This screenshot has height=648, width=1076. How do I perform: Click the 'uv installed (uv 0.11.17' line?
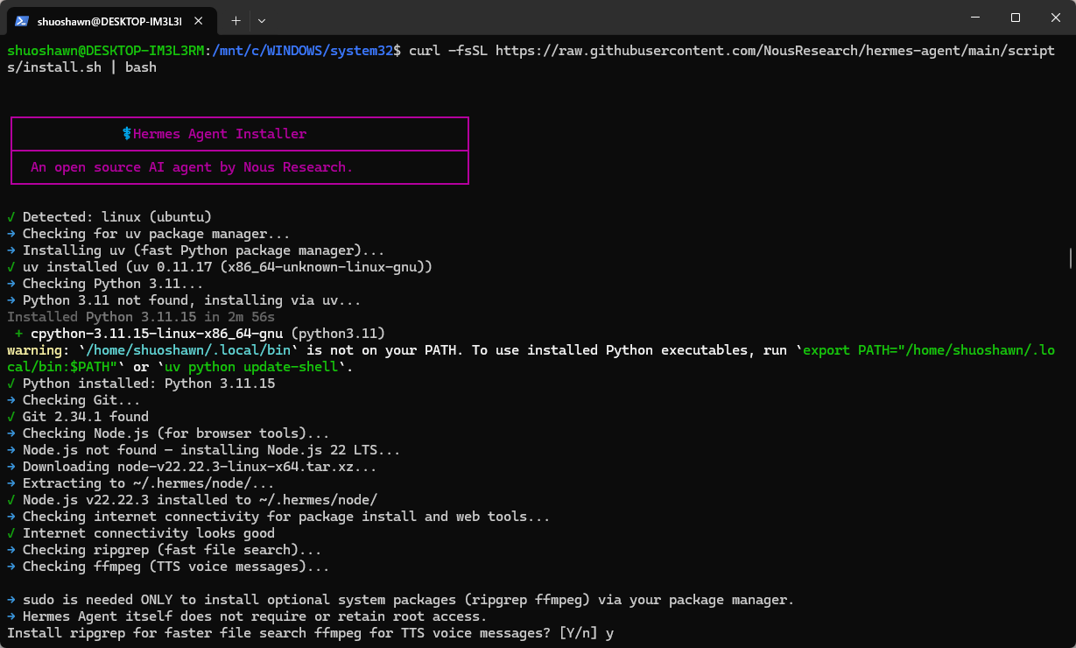tap(220, 267)
